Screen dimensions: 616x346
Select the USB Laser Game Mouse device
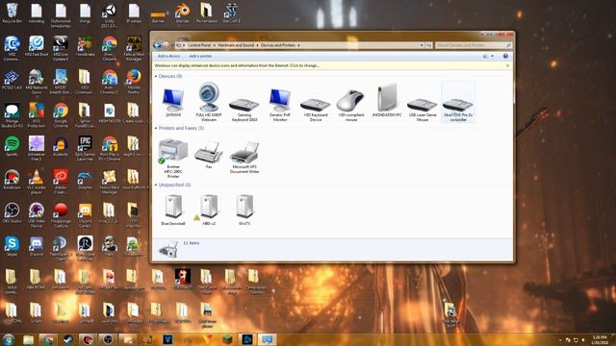(x=423, y=109)
